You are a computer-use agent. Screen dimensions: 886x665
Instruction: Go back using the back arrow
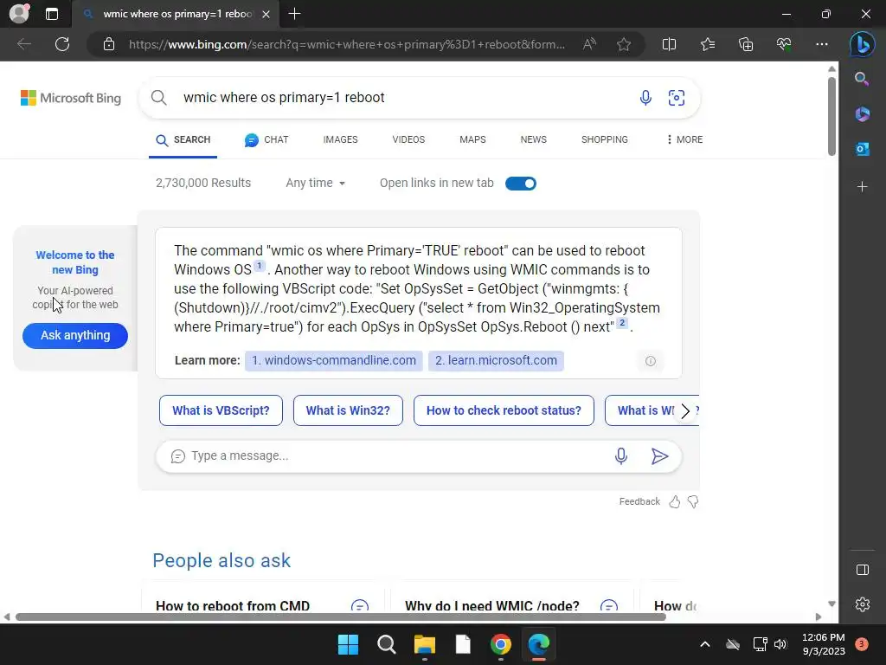23,44
